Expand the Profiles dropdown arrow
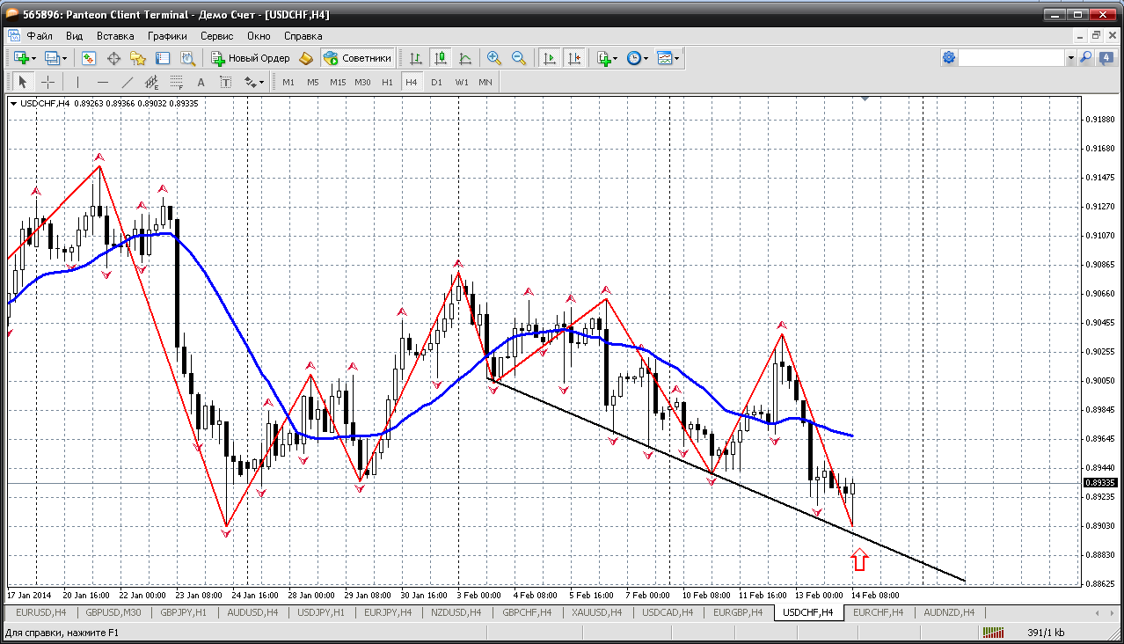The width and height of the screenshot is (1124, 644). tap(65, 58)
